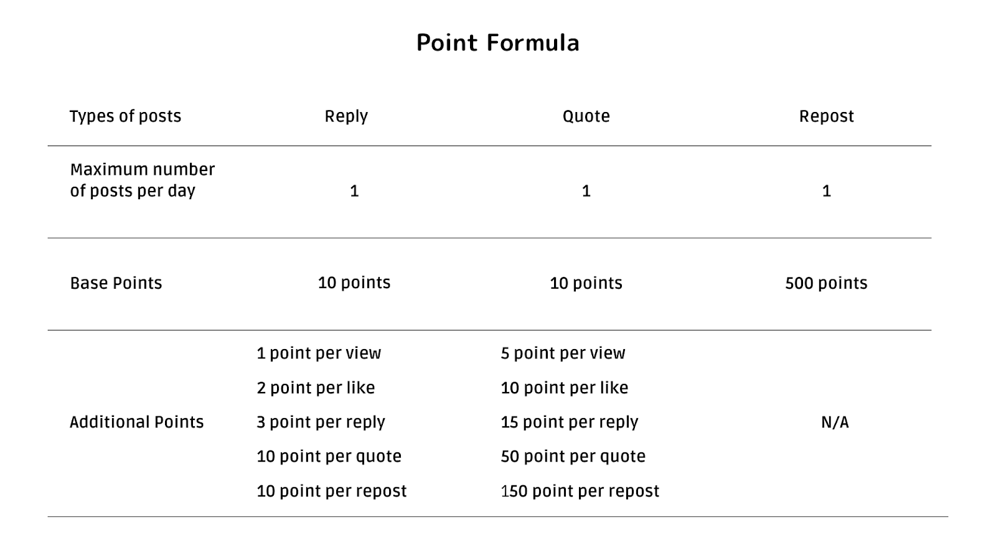
Task: Select the 15 point per reply text
Action: [x=570, y=422]
